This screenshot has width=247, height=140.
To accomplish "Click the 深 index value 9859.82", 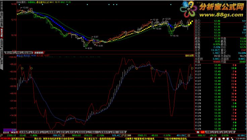I will (77, 135).
